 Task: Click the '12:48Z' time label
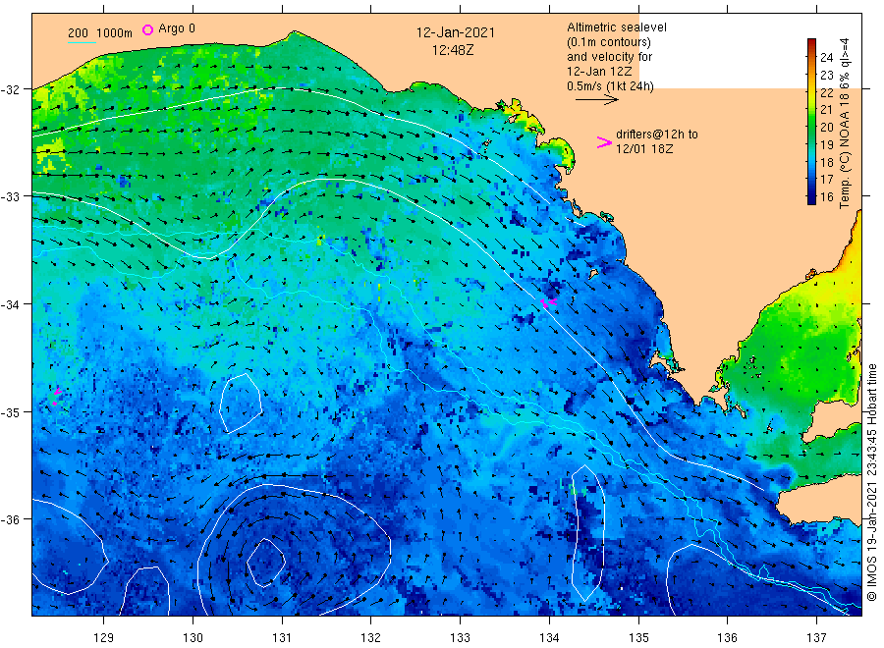click(453, 50)
